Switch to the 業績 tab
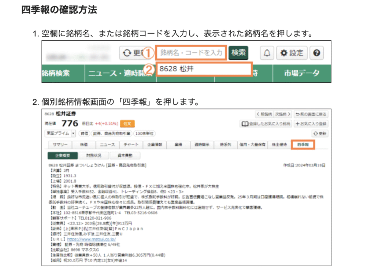The image size is (375, 271). pos(178,145)
